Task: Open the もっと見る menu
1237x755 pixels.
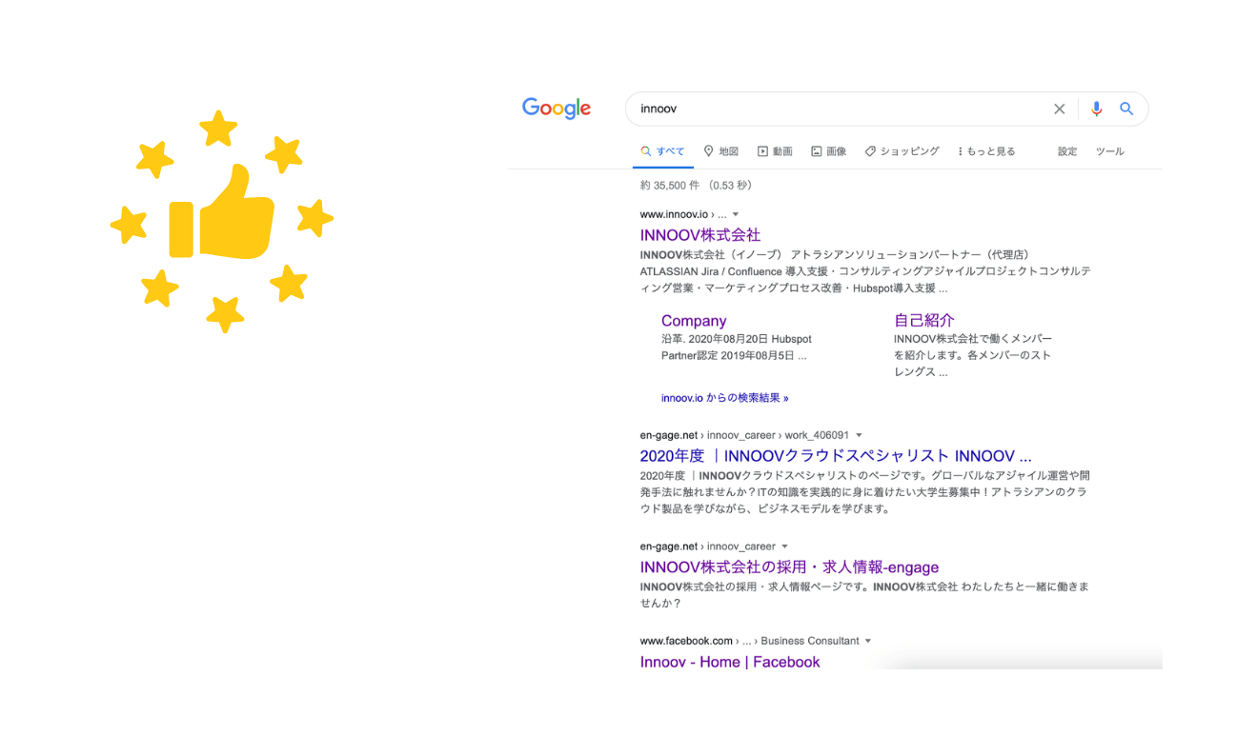Action: coord(986,151)
